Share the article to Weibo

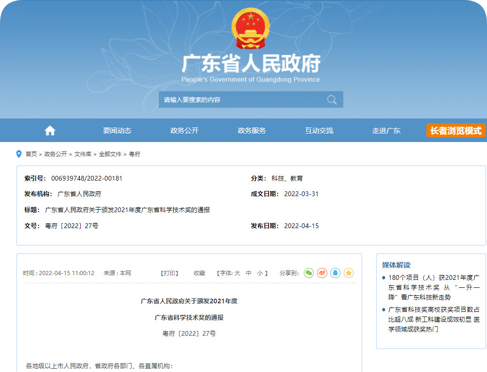click(x=322, y=273)
